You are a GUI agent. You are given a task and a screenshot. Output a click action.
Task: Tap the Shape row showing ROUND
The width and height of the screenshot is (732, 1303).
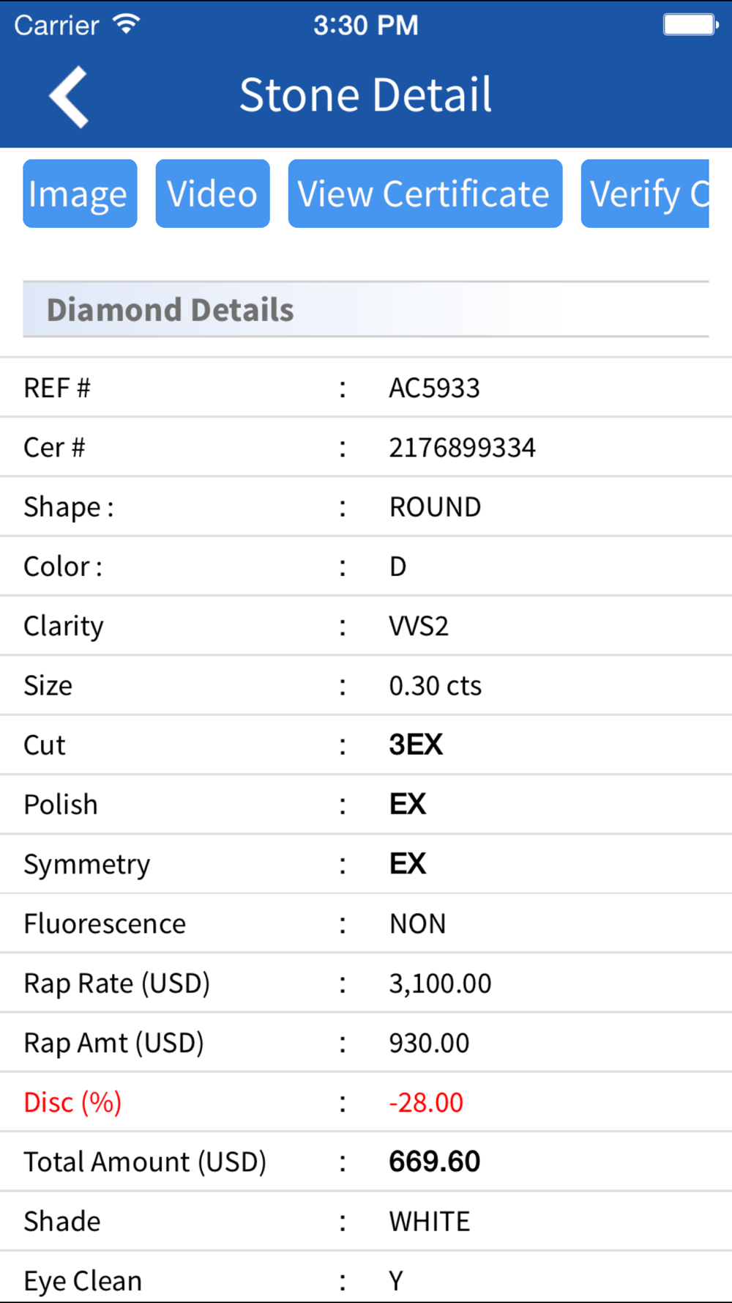point(366,506)
